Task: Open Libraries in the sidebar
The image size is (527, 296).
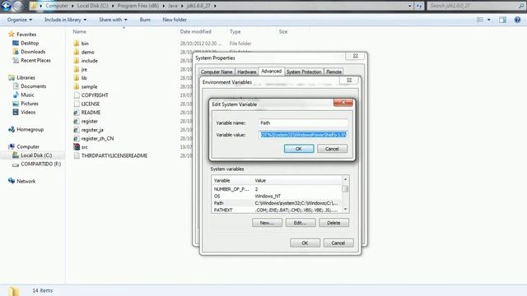Action: [26, 77]
